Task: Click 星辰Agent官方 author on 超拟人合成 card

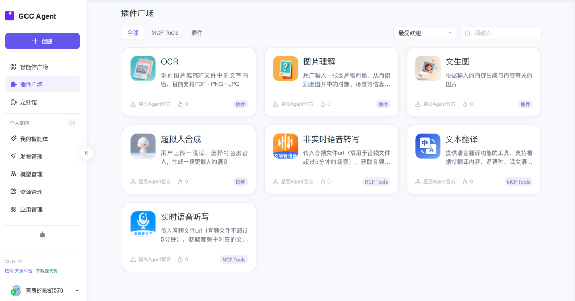Action: (x=154, y=182)
